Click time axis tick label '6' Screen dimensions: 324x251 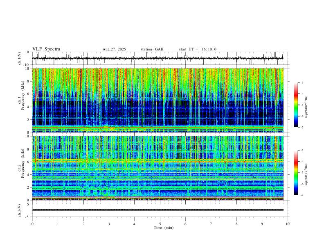[185, 224]
